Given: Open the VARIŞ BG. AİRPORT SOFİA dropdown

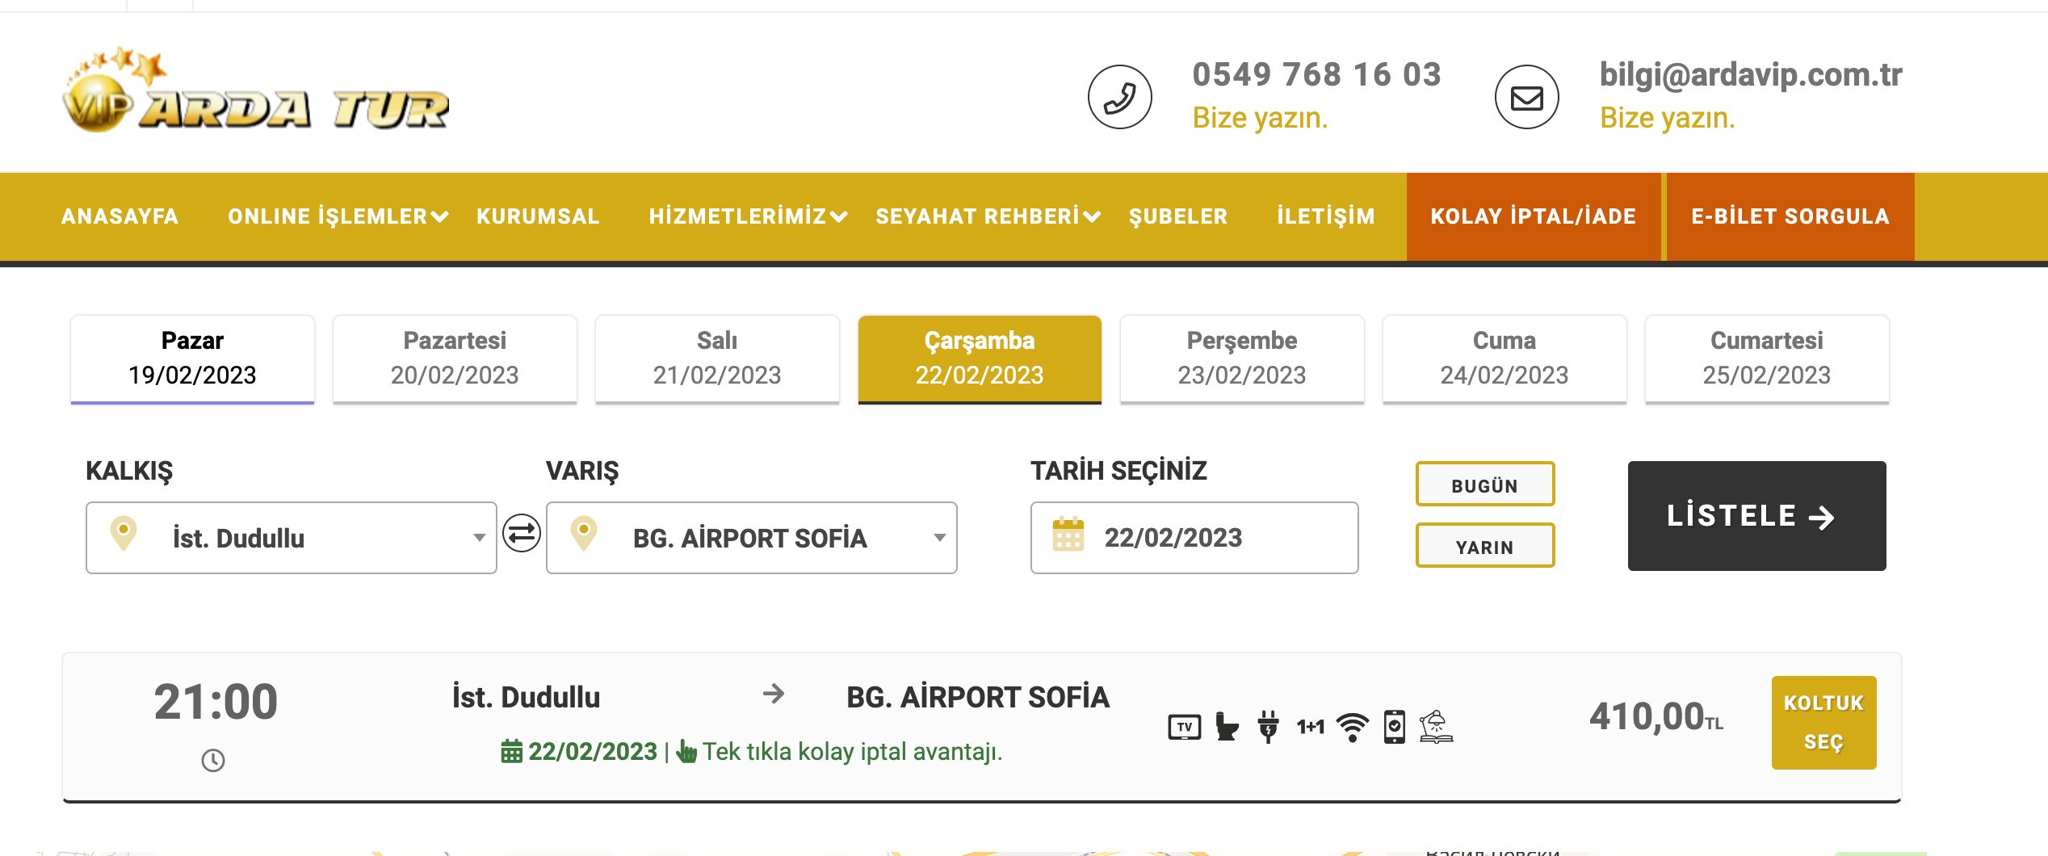Looking at the screenshot, I should 751,538.
